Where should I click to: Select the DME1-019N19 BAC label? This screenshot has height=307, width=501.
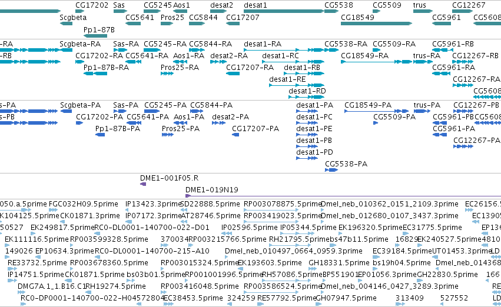[212, 190]
